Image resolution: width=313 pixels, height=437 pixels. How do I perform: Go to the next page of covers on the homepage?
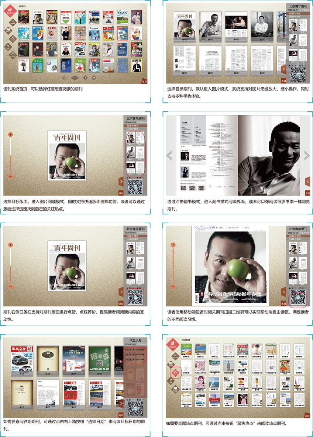(85, 78)
